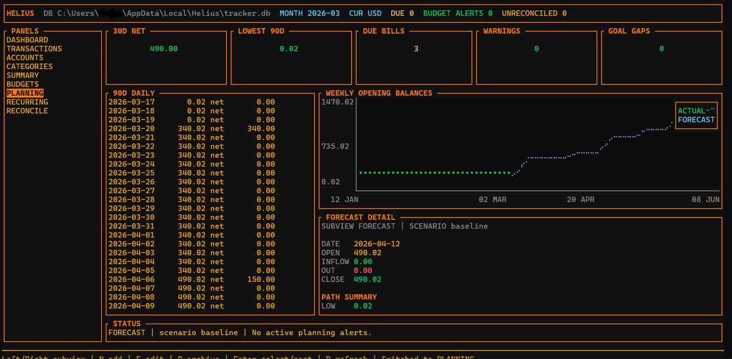The width and height of the screenshot is (732, 359).
Task: Open the DASHBOARD panel
Action: [27, 40]
